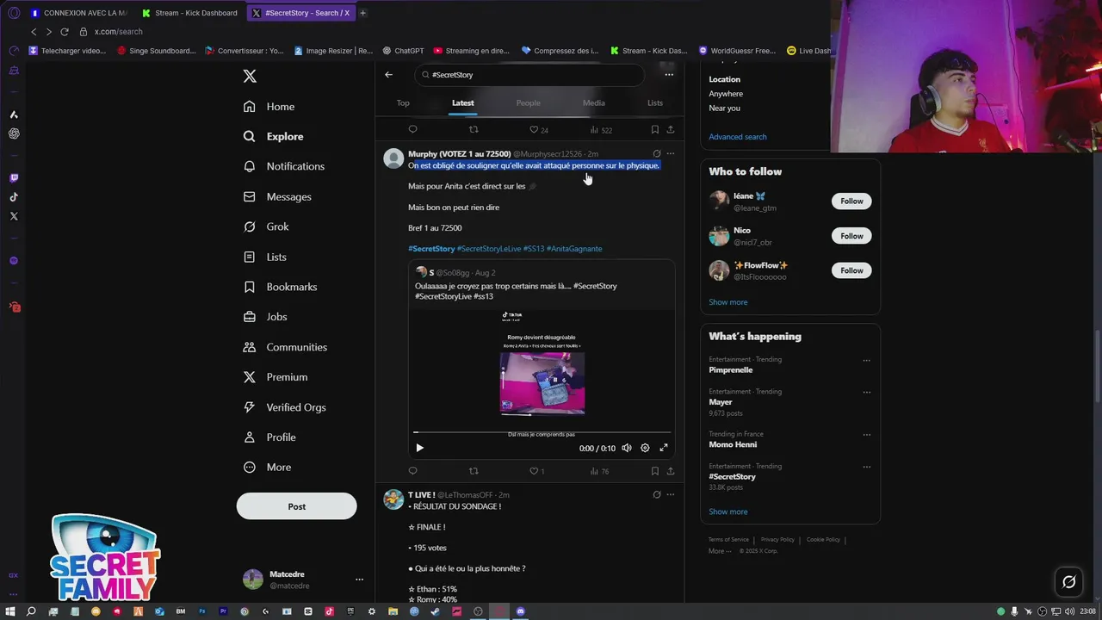
Task: Click Murphy's profile avatar
Action: [x=393, y=158]
